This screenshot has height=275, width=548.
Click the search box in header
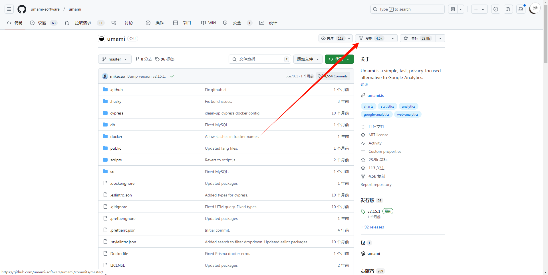point(407,9)
